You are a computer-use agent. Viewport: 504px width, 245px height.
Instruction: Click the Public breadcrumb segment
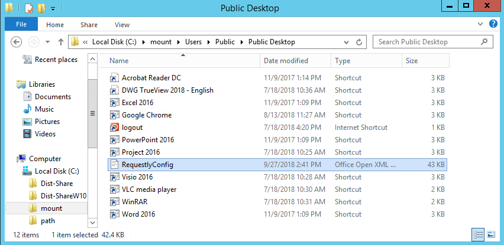[x=225, y=42]
